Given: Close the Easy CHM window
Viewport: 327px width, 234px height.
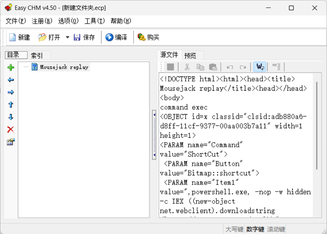Looking at the screenshot, I should tap(315, 8).
